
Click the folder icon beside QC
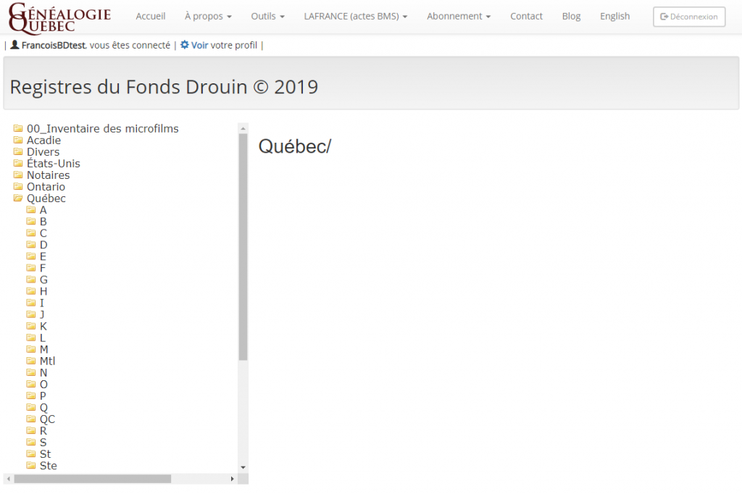tap(31, 419)
